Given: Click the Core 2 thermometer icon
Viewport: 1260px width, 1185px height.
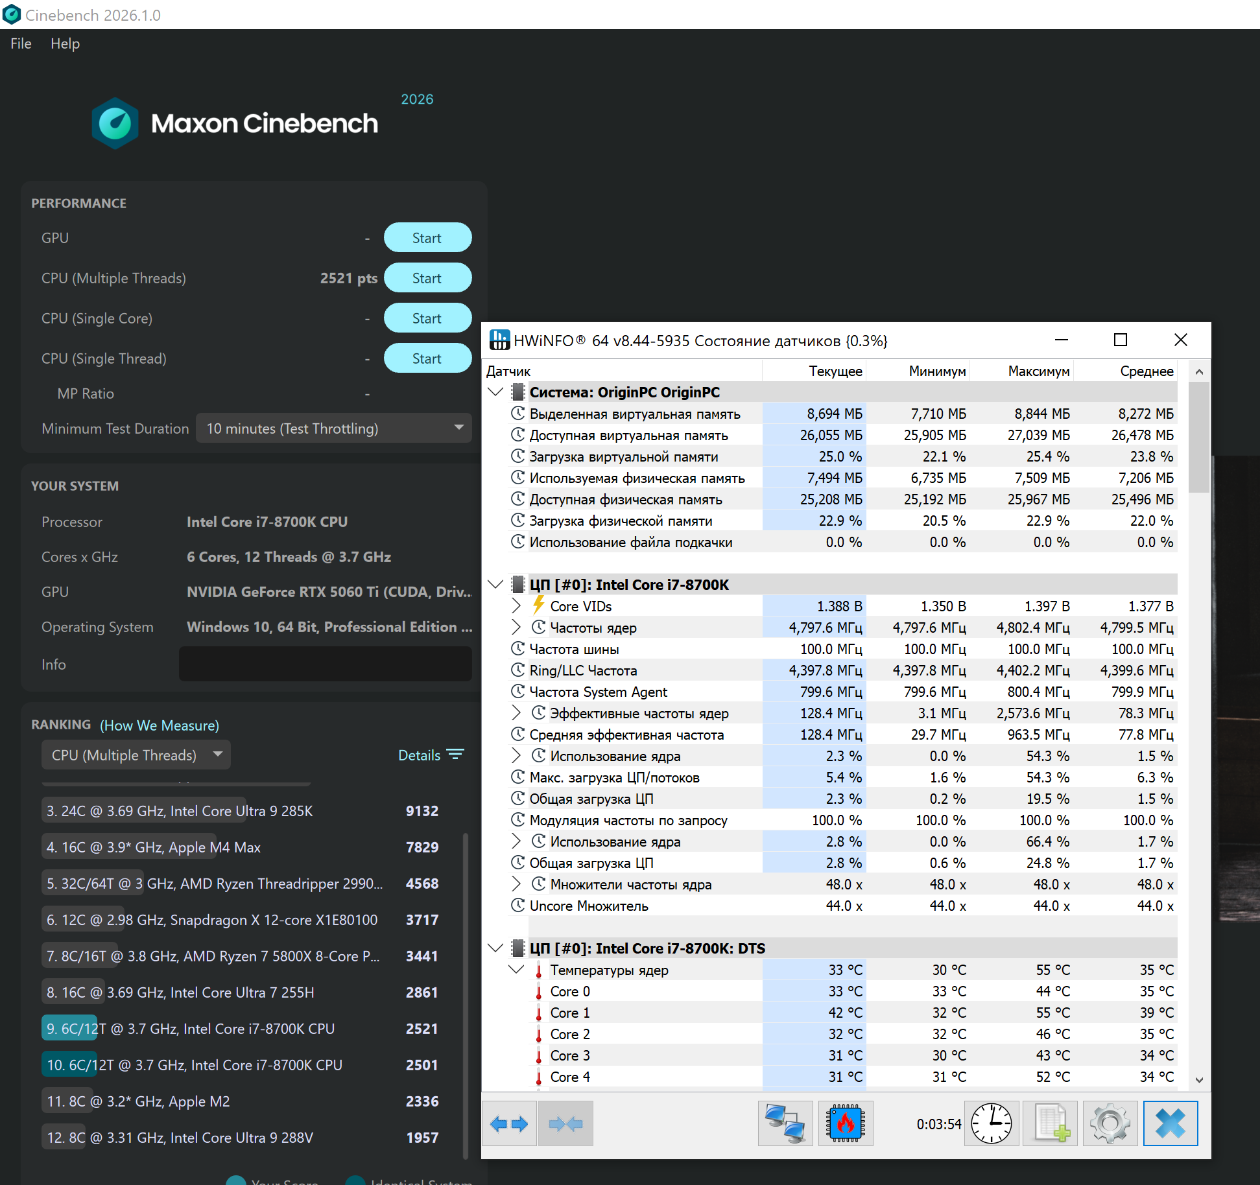Looking at the screenshot, I should pyautogui.click(x=538, y=1034).
